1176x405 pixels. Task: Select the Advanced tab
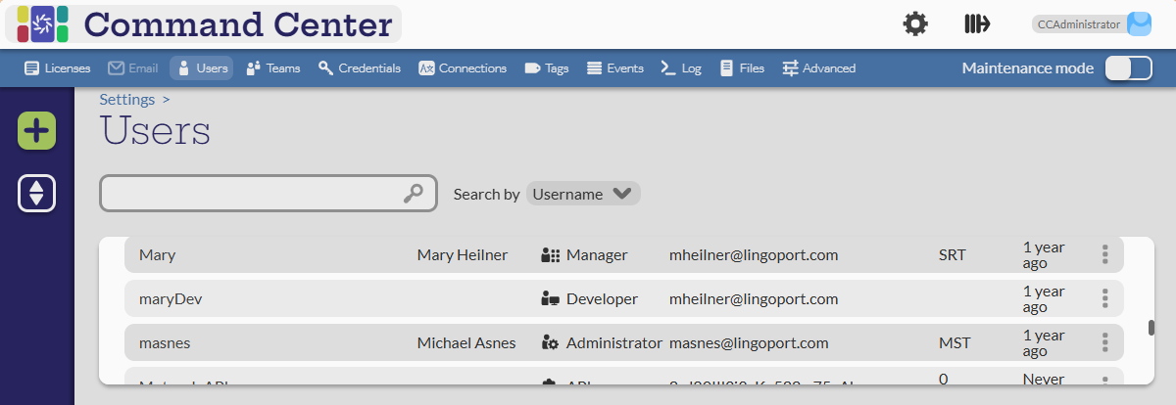click(818, 68)
